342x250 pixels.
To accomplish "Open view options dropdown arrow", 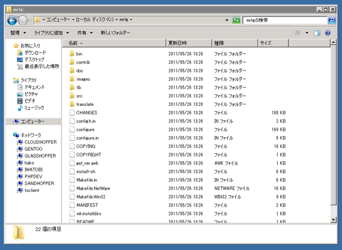I will point(307,33).
